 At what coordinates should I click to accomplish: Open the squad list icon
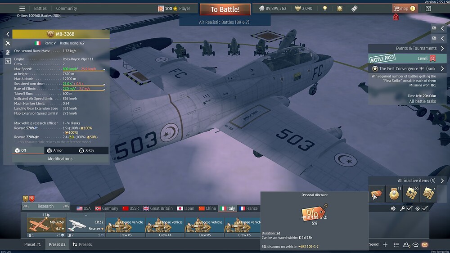(396, 245)
